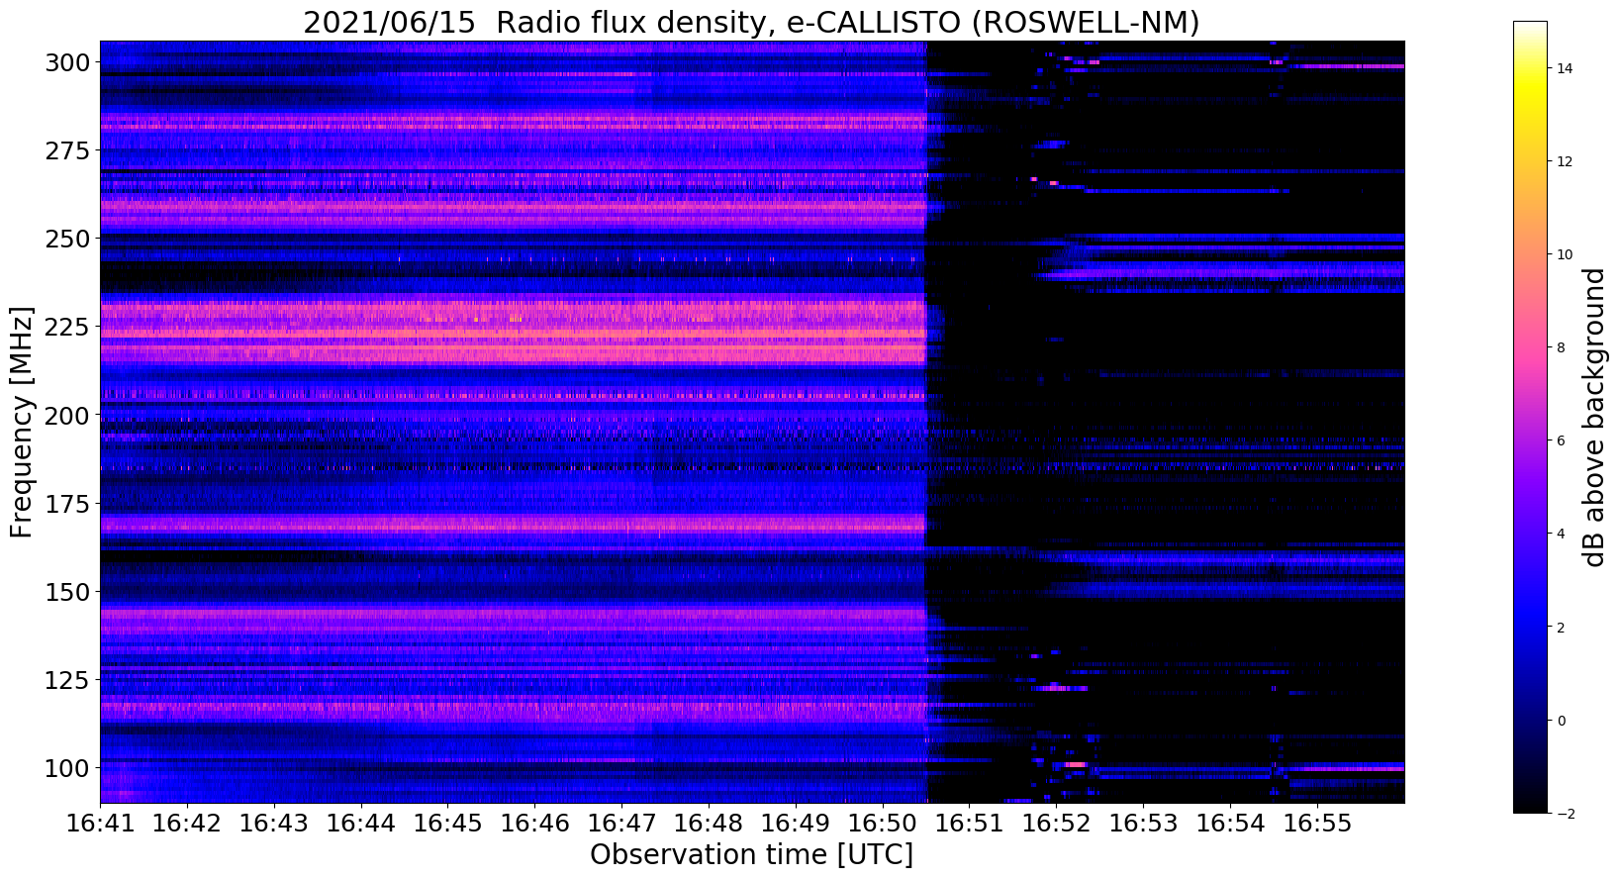The height and width of the screenshot is (879, 1619).
Task: Select the 16:47 time tick label
Action: (621, 824)
